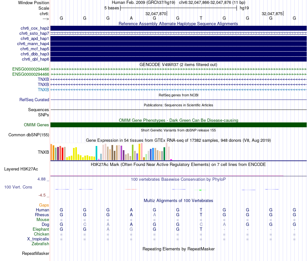Open the GENCODE V49lift37 track title

(x=178, y=64)
